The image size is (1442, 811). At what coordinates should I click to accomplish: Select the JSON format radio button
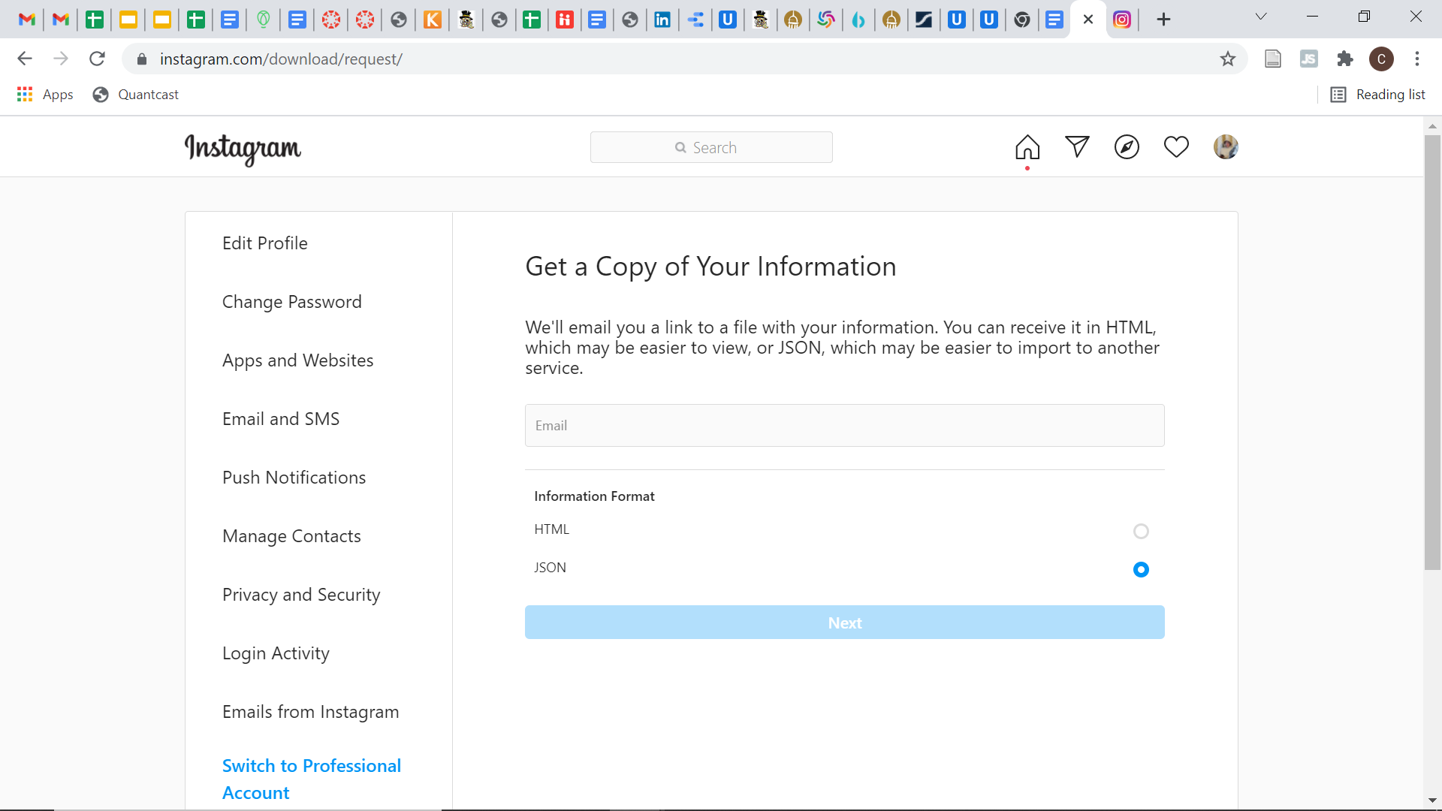1141,570
